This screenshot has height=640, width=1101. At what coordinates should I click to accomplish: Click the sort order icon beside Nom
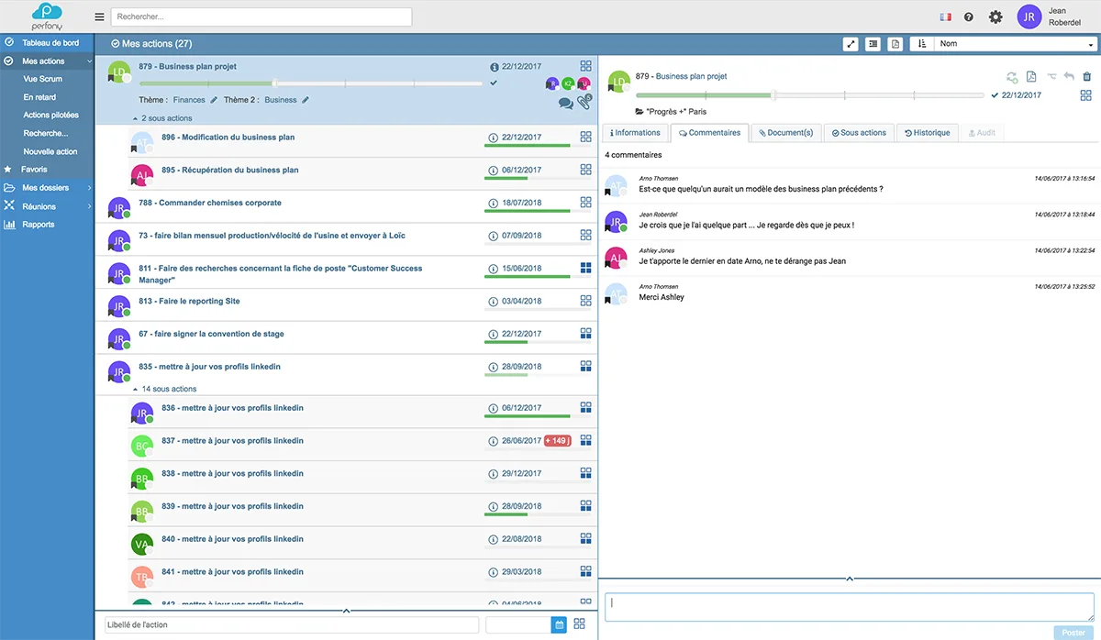coord(921,44)
